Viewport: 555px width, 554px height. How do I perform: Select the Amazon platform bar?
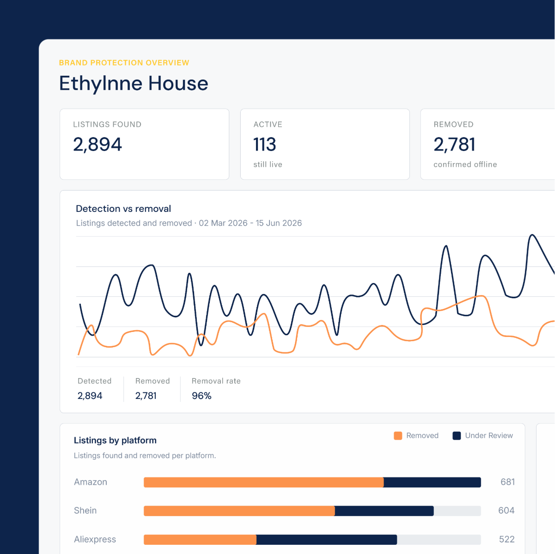tap(312, 482)
